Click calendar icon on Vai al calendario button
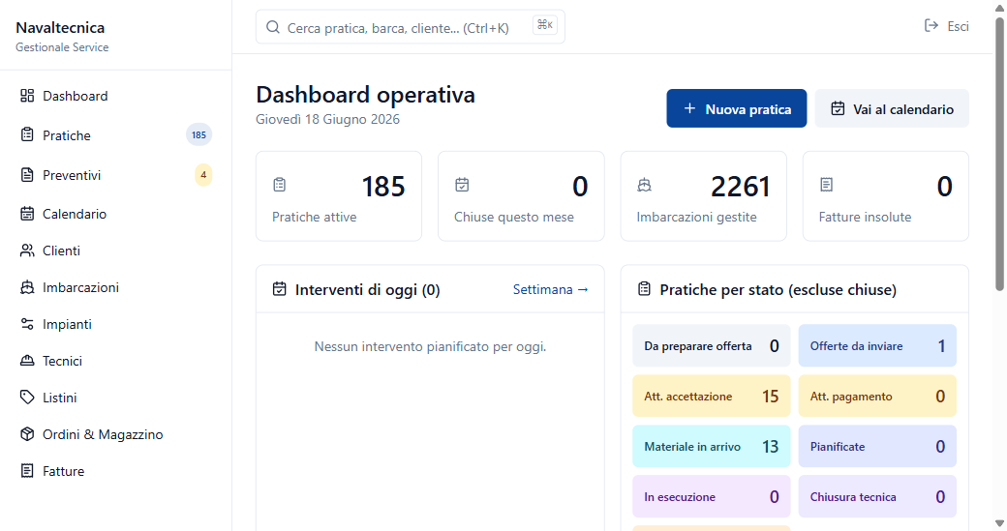1007x531 pixels. coord(839,108)
